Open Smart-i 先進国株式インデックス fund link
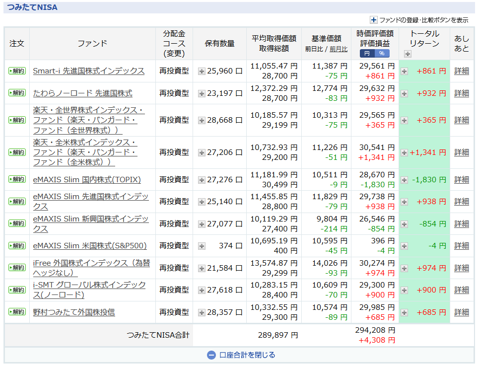The height and width of the screenshot is (366, 478). pyautogui.click(x=89, y=71)
